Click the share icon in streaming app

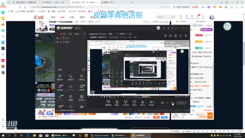pos(186,36)
